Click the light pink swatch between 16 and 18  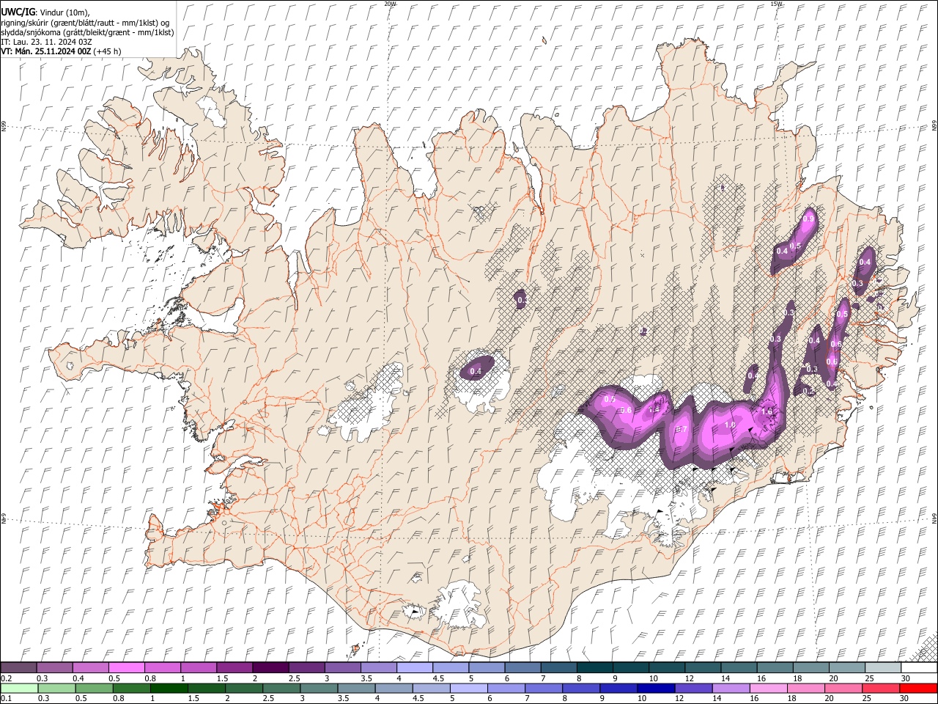coord(767,688)
